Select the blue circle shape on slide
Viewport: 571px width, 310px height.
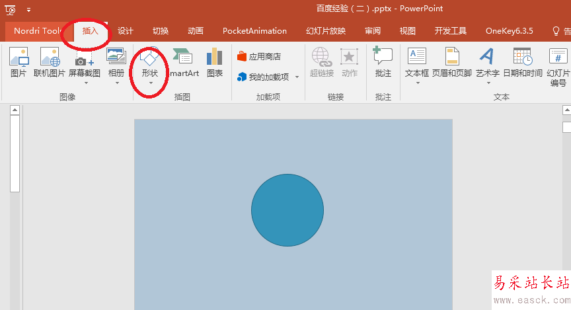[287, 210]
